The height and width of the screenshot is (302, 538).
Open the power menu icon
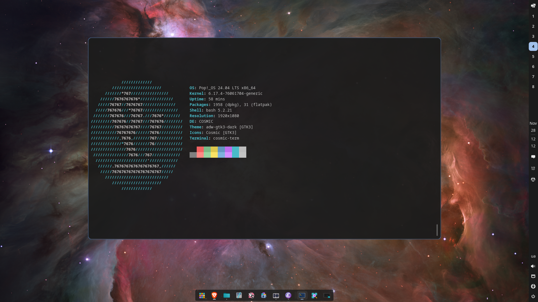(533, 296)
